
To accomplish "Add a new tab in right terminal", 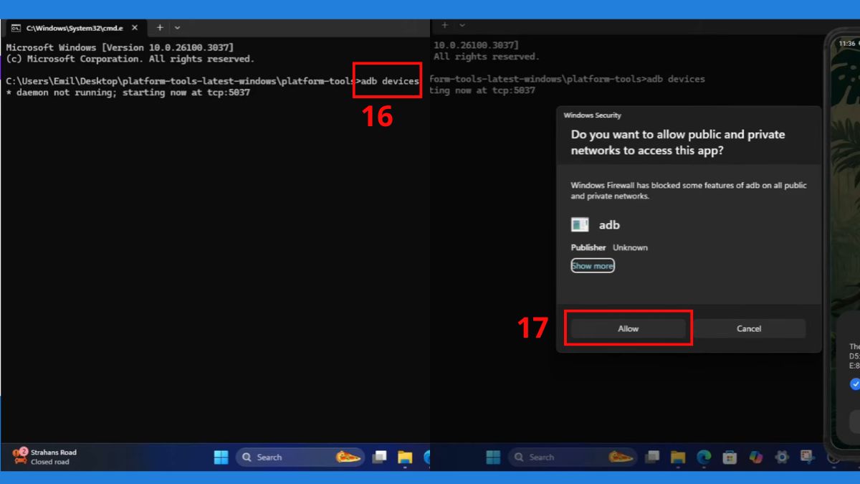I will (x=444, y=25).
